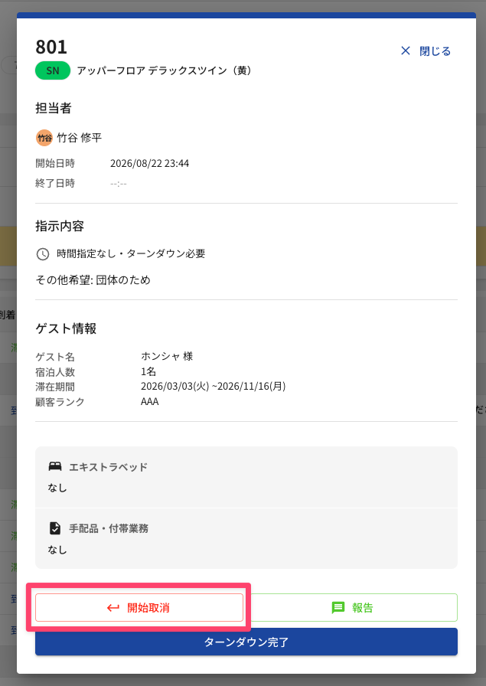Click the green SN status badge
Image resolution: width=486 pixels, height=686 pixels.
(53, 70)
